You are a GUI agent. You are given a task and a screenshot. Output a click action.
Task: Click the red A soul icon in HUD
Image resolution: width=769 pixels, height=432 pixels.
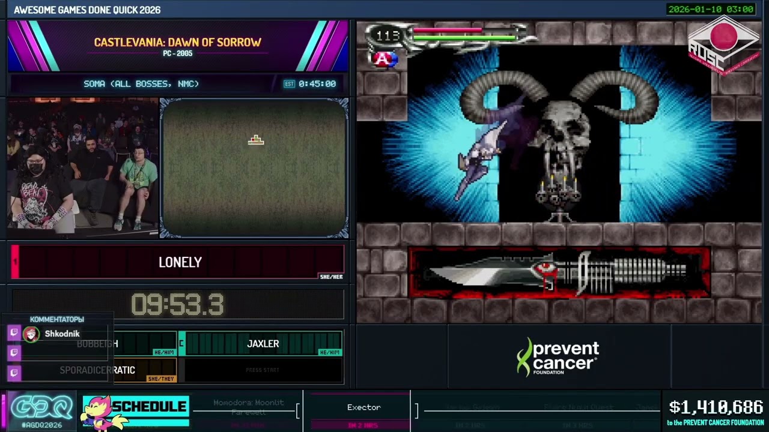pos(384,59)
